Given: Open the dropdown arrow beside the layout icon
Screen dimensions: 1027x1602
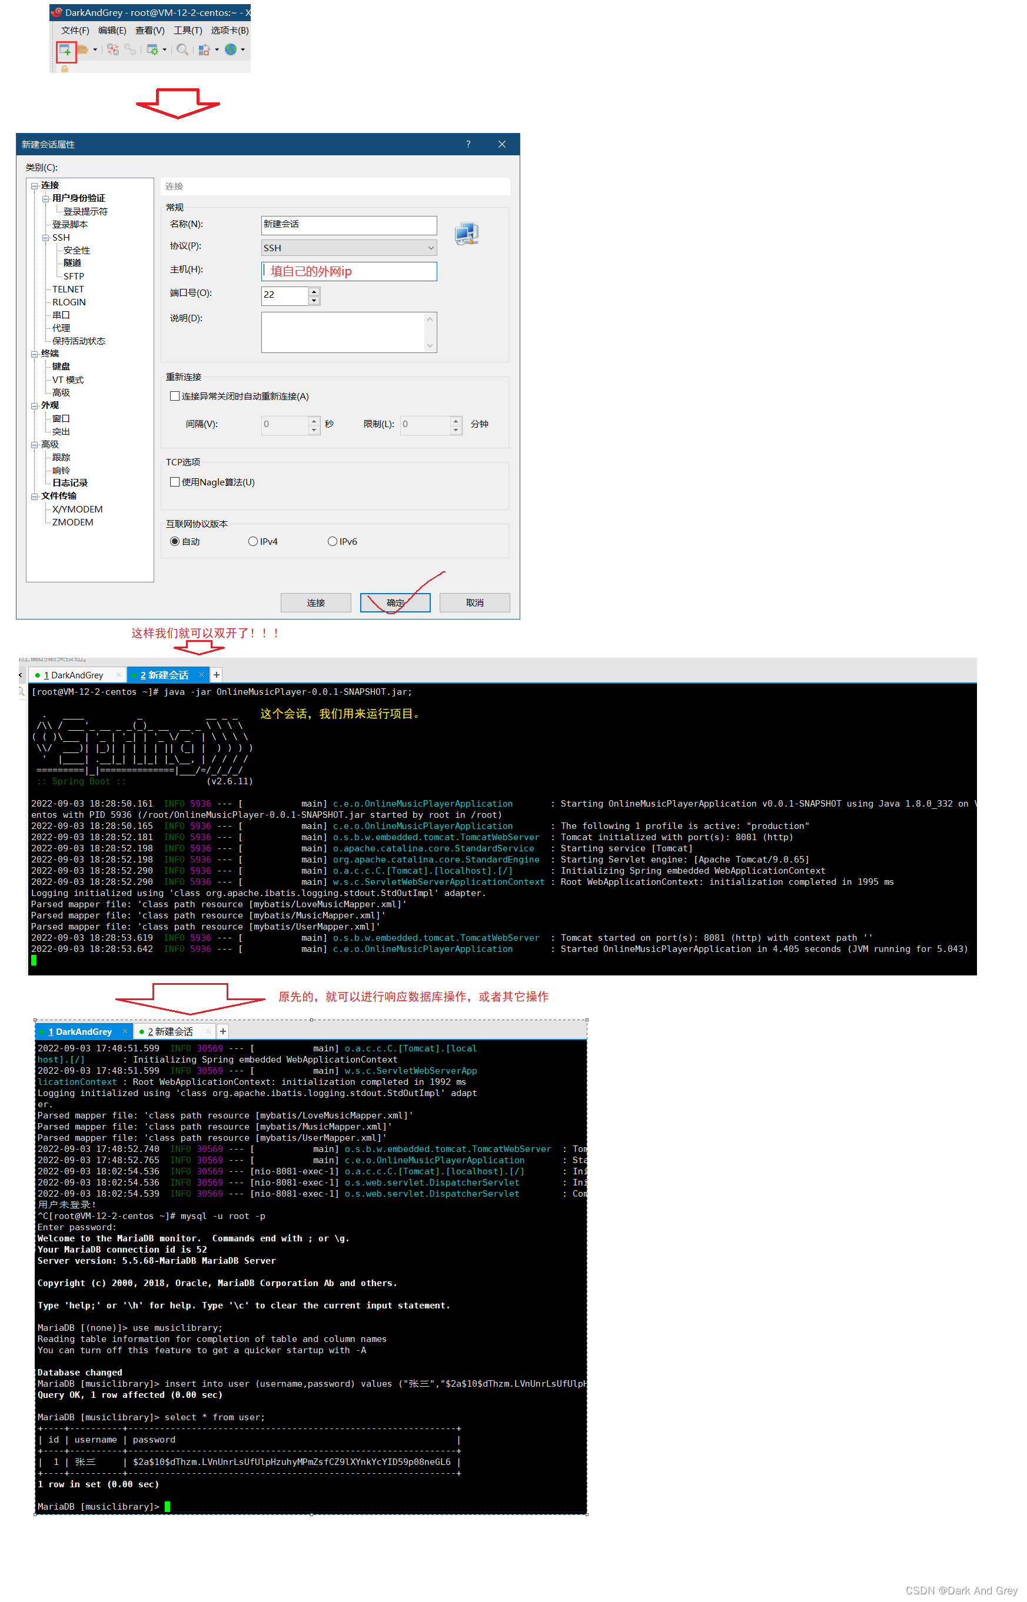Looking at the screenshot, I should click(x=217, y=50).
